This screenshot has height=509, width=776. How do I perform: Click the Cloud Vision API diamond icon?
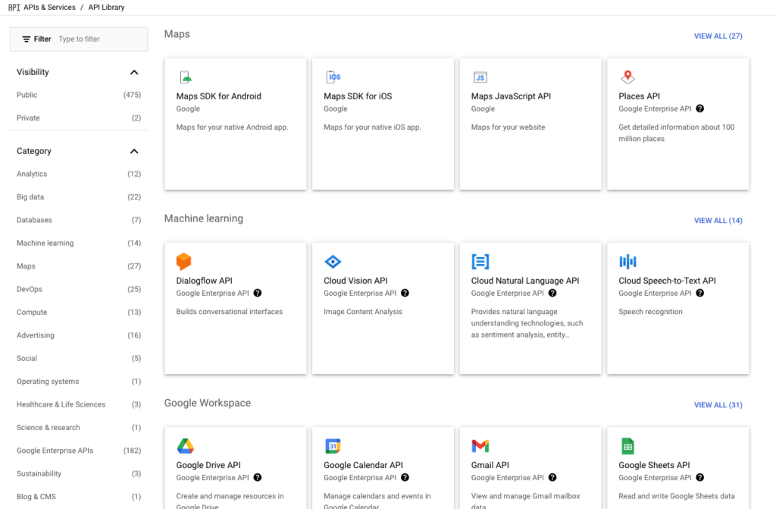[333, 261]
